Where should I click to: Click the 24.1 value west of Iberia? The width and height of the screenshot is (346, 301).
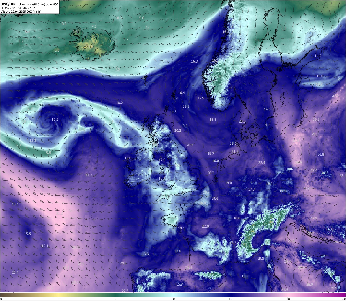123,263
